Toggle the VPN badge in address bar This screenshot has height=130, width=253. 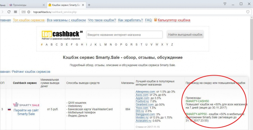[24, 12]
